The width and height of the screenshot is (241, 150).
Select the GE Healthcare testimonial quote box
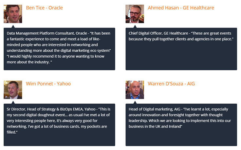pos(181,49)
